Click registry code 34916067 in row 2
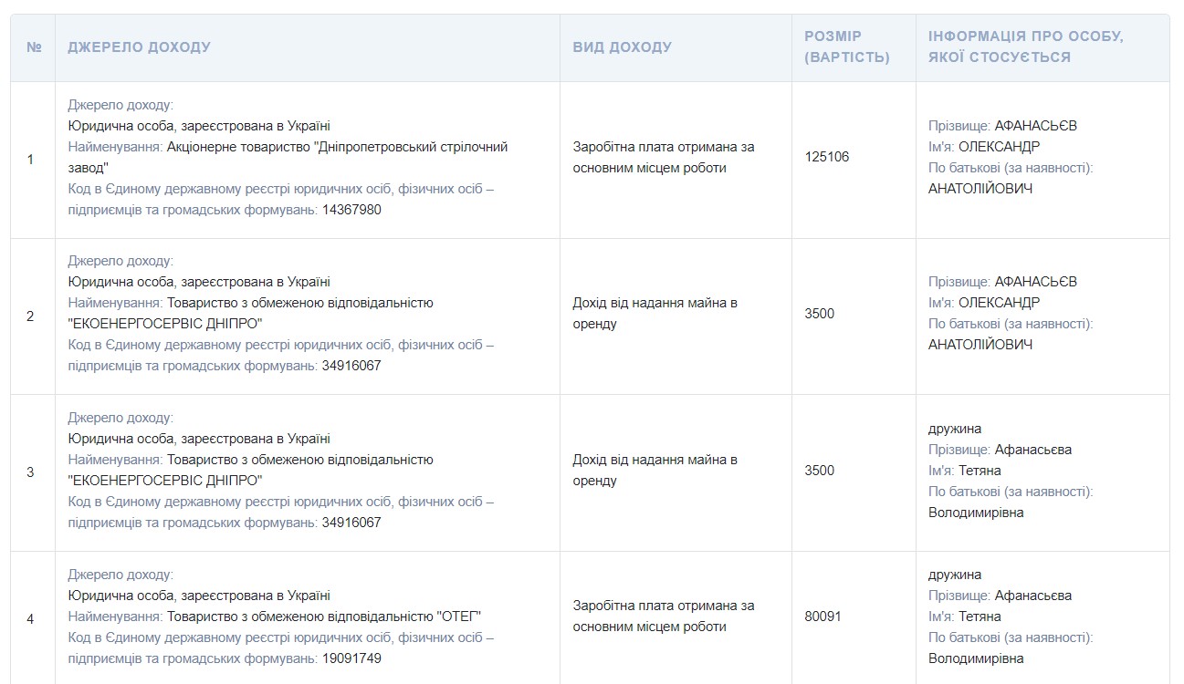Viewport: 1184px width, 684px height. 351,366
